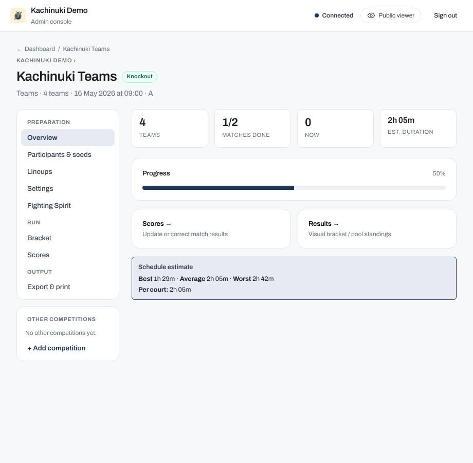Select Overview in the sidebar

(x=68, y=138)
